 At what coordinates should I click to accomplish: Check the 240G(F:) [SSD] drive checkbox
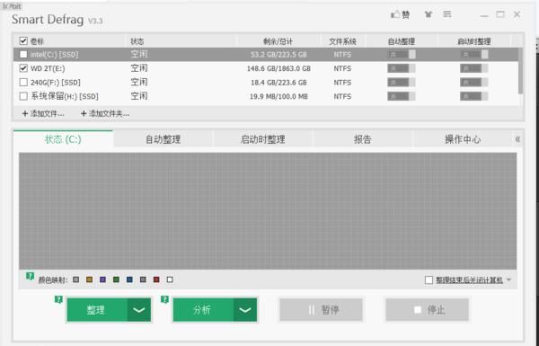tap(23, 82)
